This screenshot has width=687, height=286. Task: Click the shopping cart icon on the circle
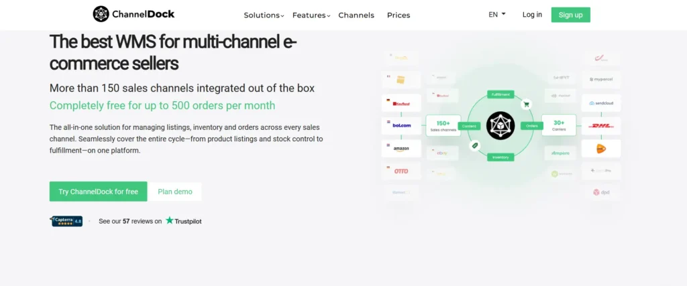pyautogui.click(x=526, y=104)
